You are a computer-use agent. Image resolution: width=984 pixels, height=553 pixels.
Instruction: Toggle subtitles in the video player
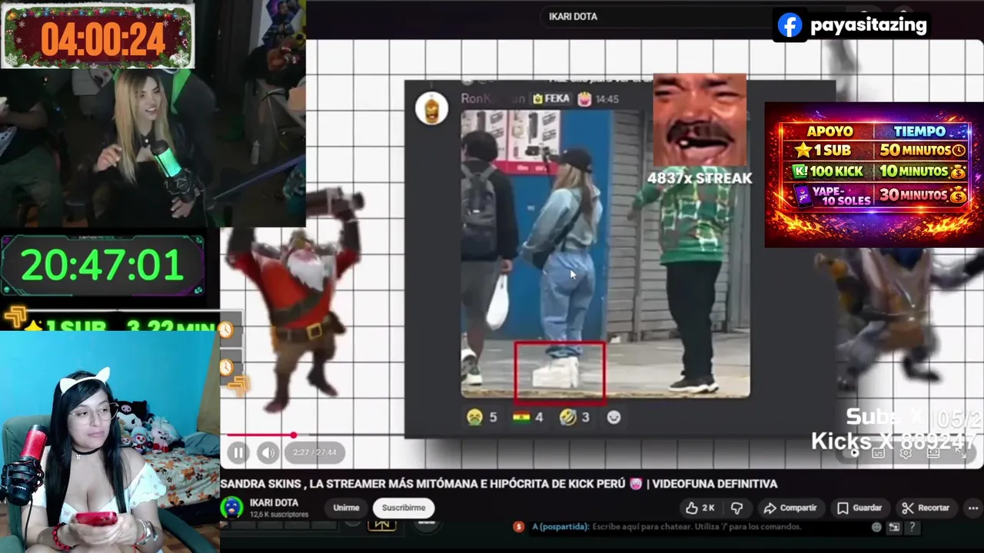point(879,453)
